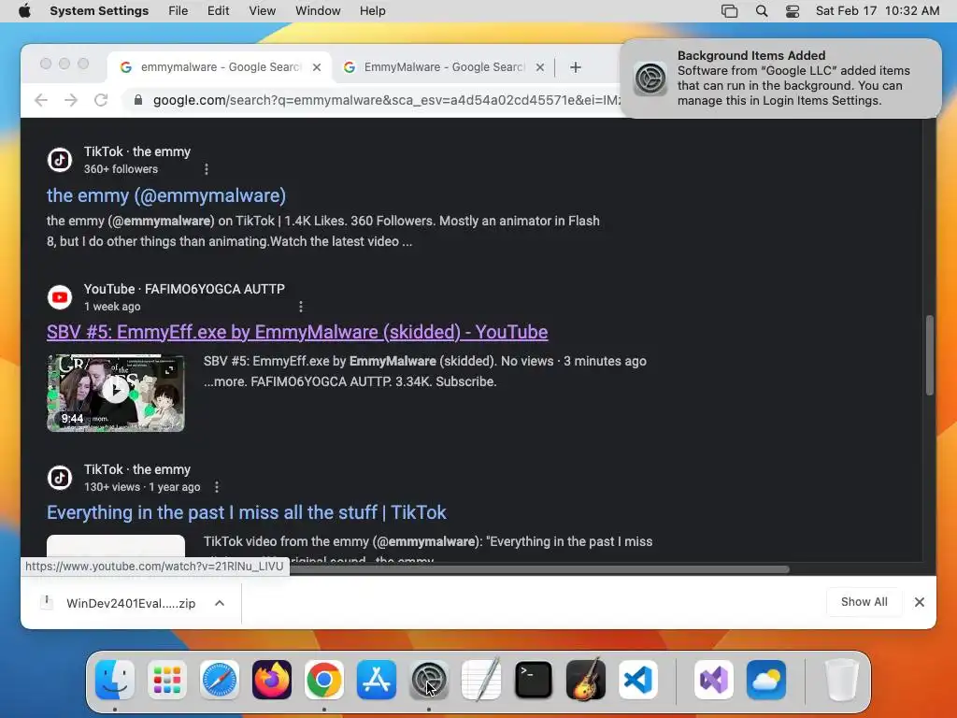Go back in Chrome
The width and height of the screenshot is (957, 718).
(41, 100)
